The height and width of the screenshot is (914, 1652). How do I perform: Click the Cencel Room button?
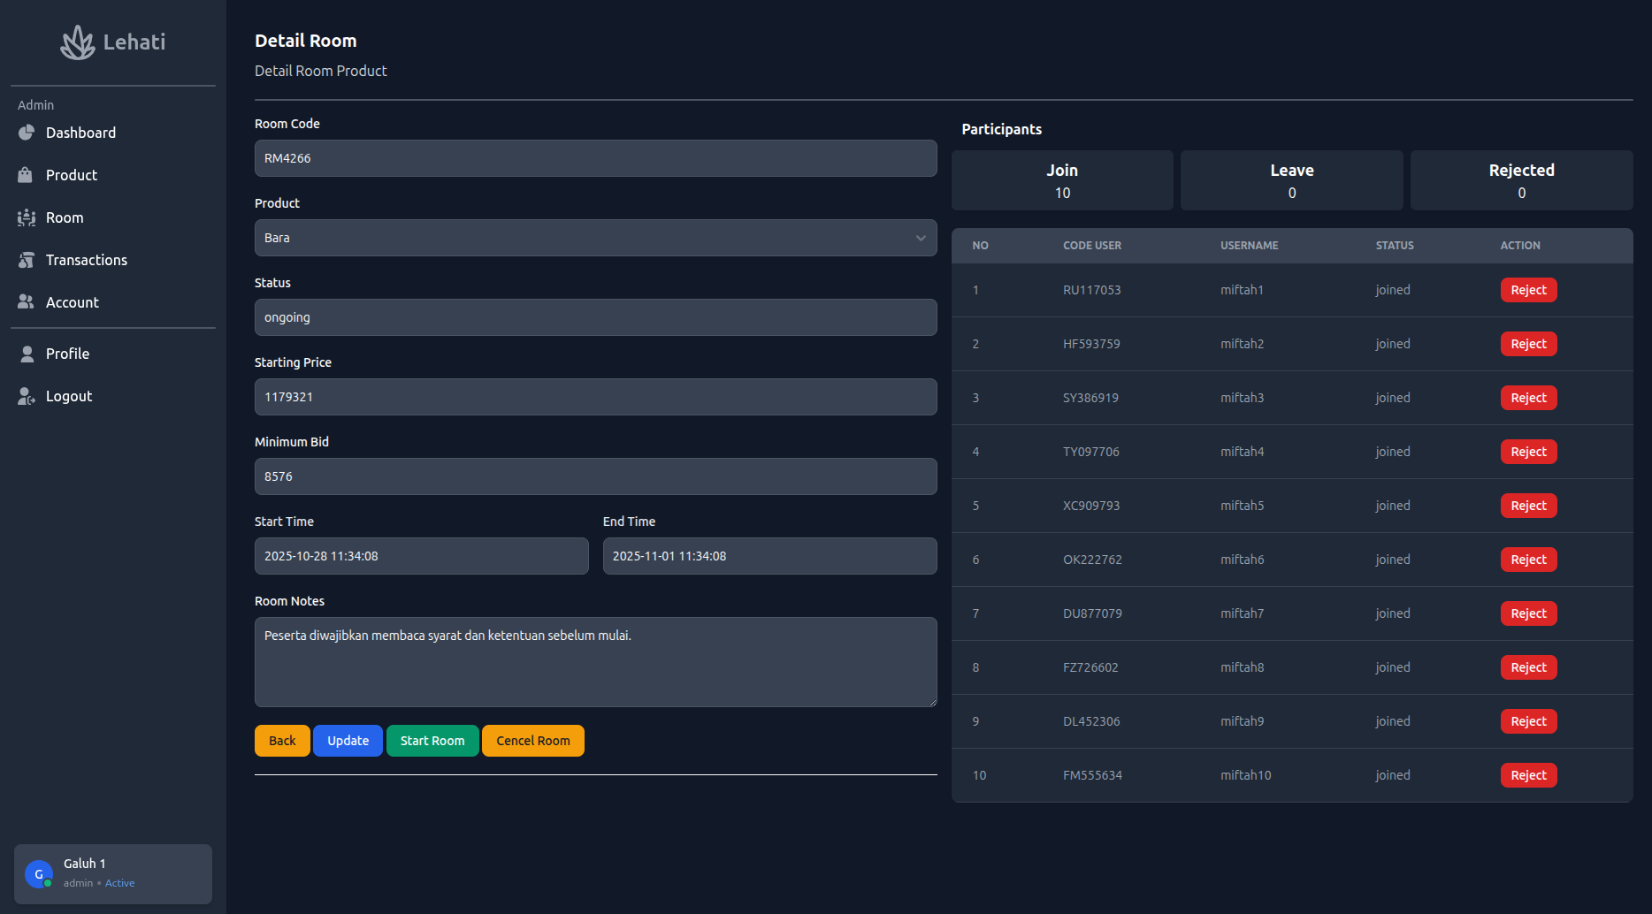tap(532, 741)
